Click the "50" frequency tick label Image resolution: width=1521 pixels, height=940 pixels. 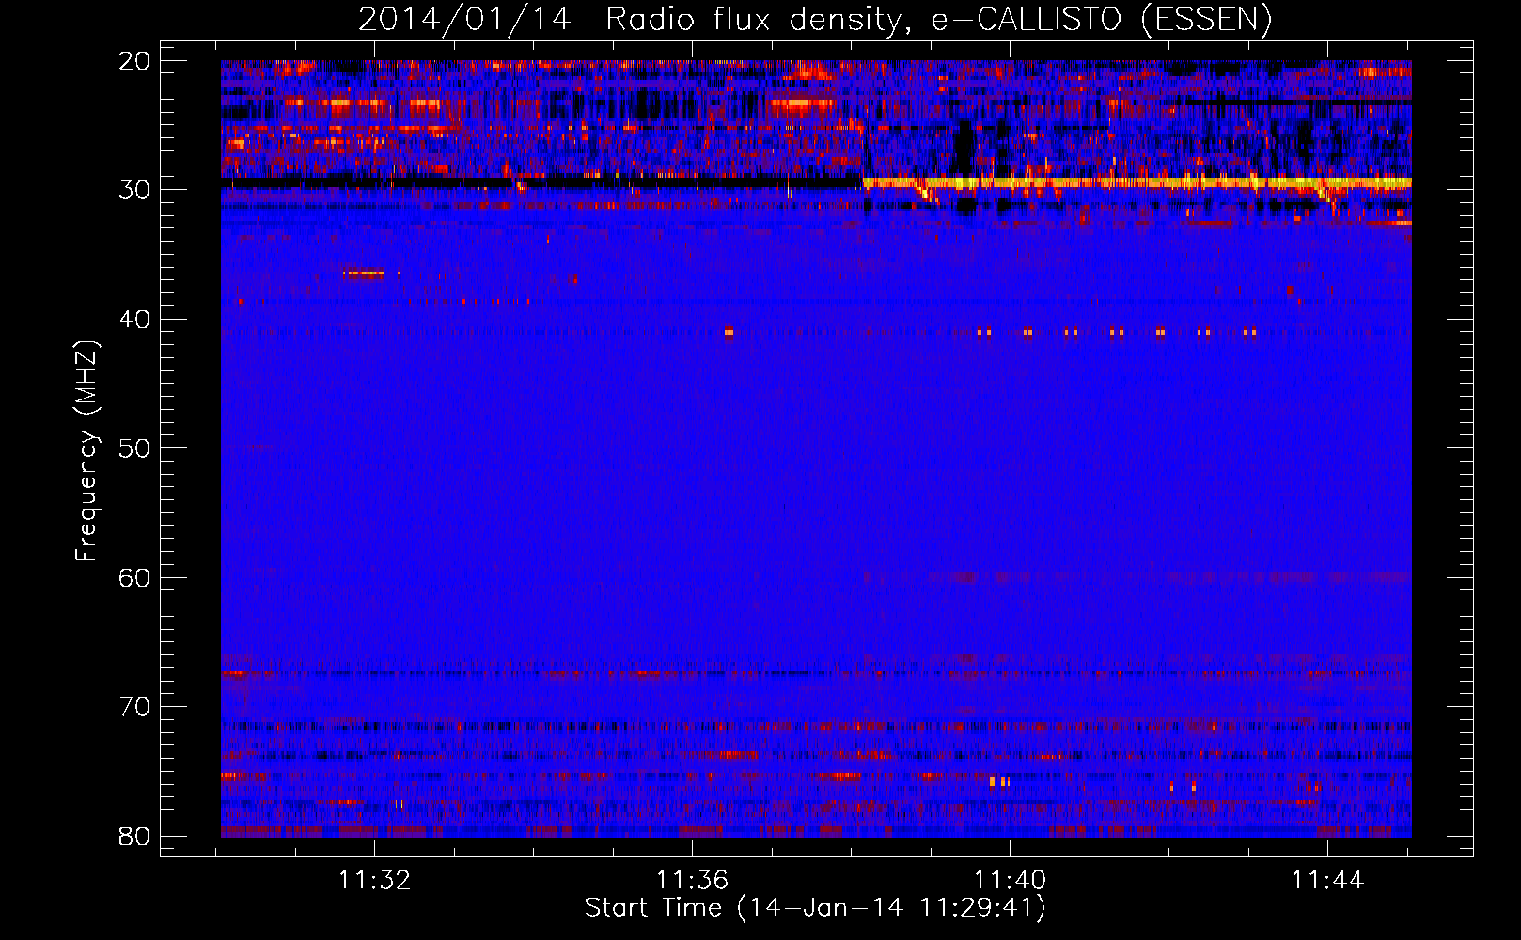click(134, 448)
